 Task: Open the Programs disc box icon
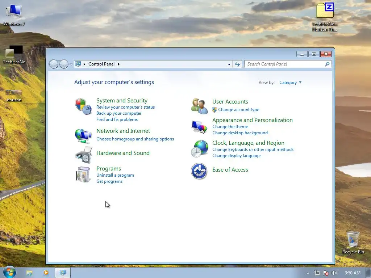(83, 174)
